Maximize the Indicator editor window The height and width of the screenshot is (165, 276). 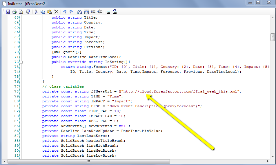[x=258, y=3]
